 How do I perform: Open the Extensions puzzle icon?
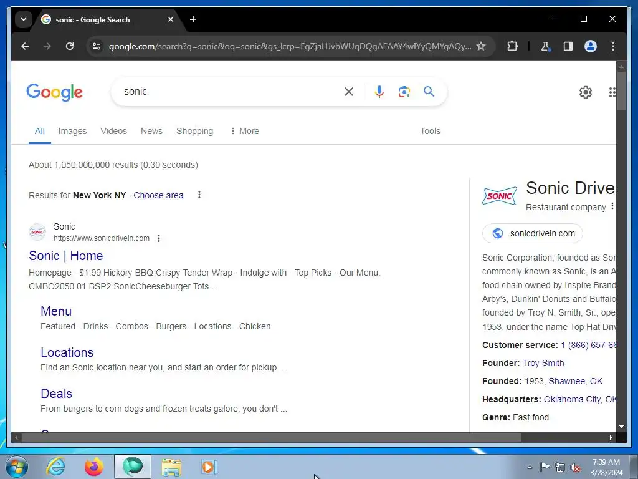[x=512, y=46]
